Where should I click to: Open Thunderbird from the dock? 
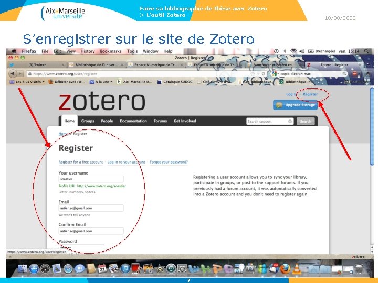(274, 268)
